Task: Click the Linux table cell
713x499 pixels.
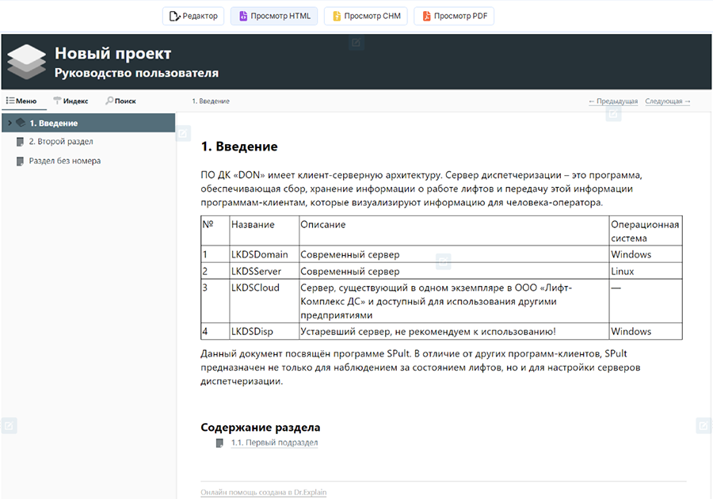Action: (x=646, y=272)
